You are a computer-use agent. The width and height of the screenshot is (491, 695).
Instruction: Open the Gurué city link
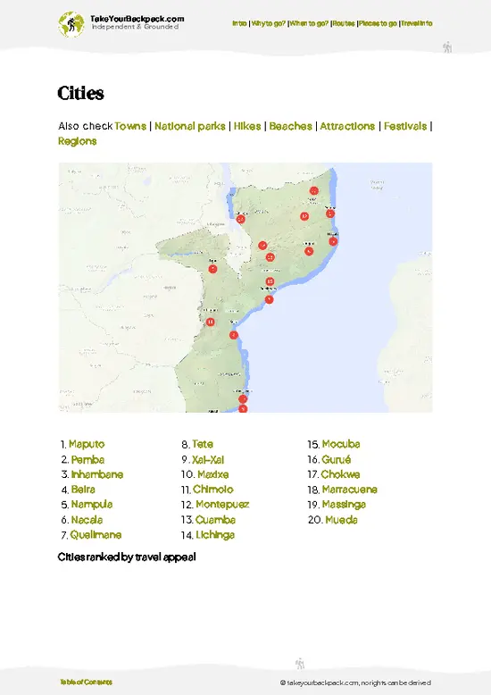coord(337,460)
